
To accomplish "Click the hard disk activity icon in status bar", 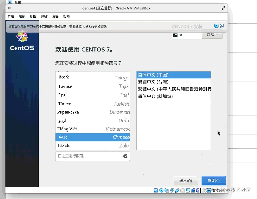I will pos(156,190).
